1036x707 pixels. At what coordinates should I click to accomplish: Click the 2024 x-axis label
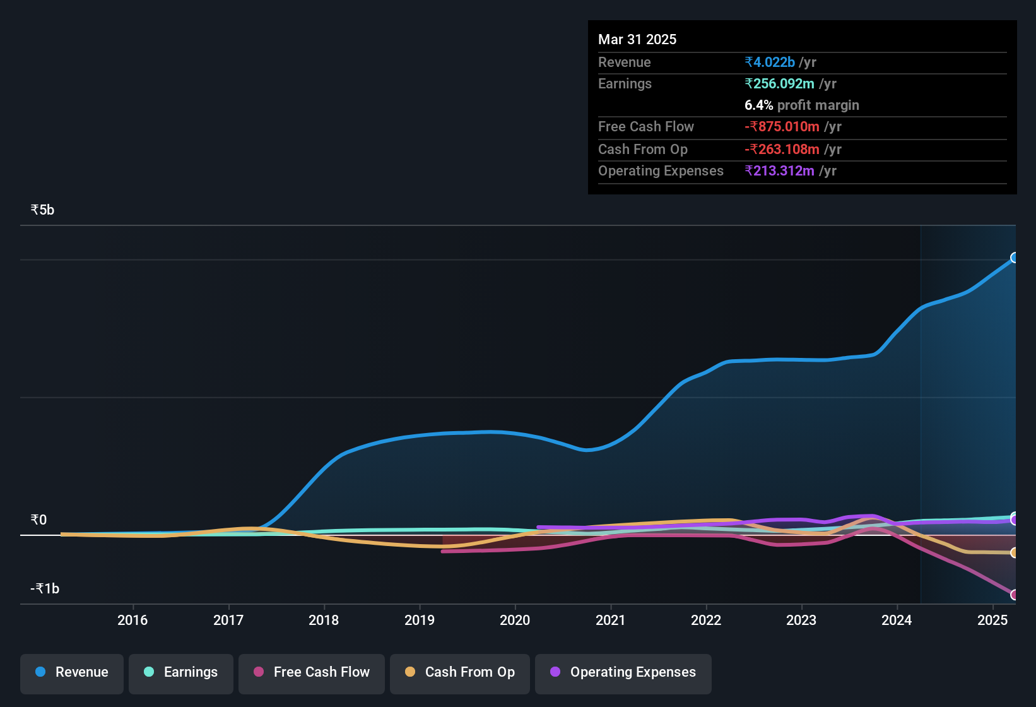click(897, 620)
